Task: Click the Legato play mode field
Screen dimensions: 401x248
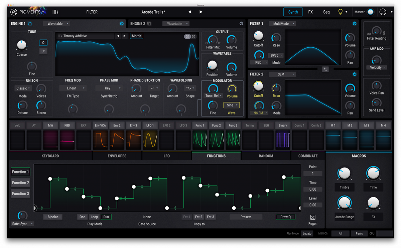Action: pos(307,234)
